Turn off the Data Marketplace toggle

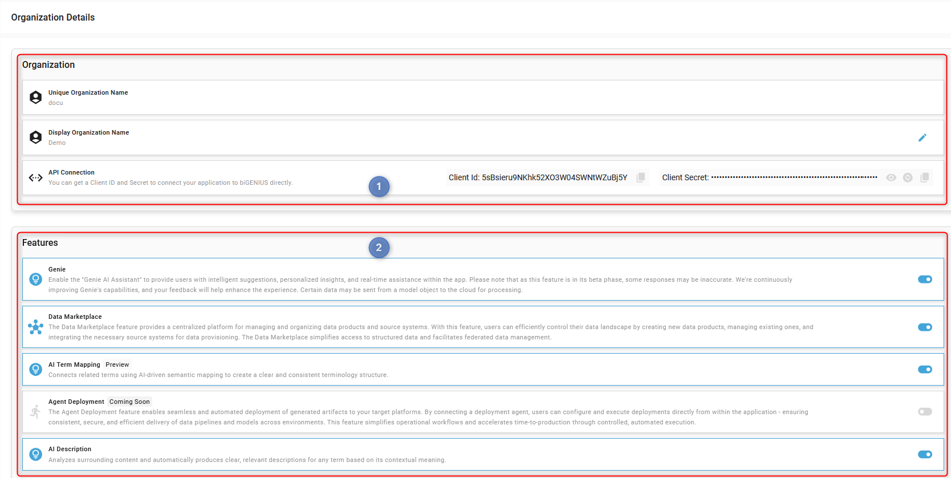pos(925,327)
